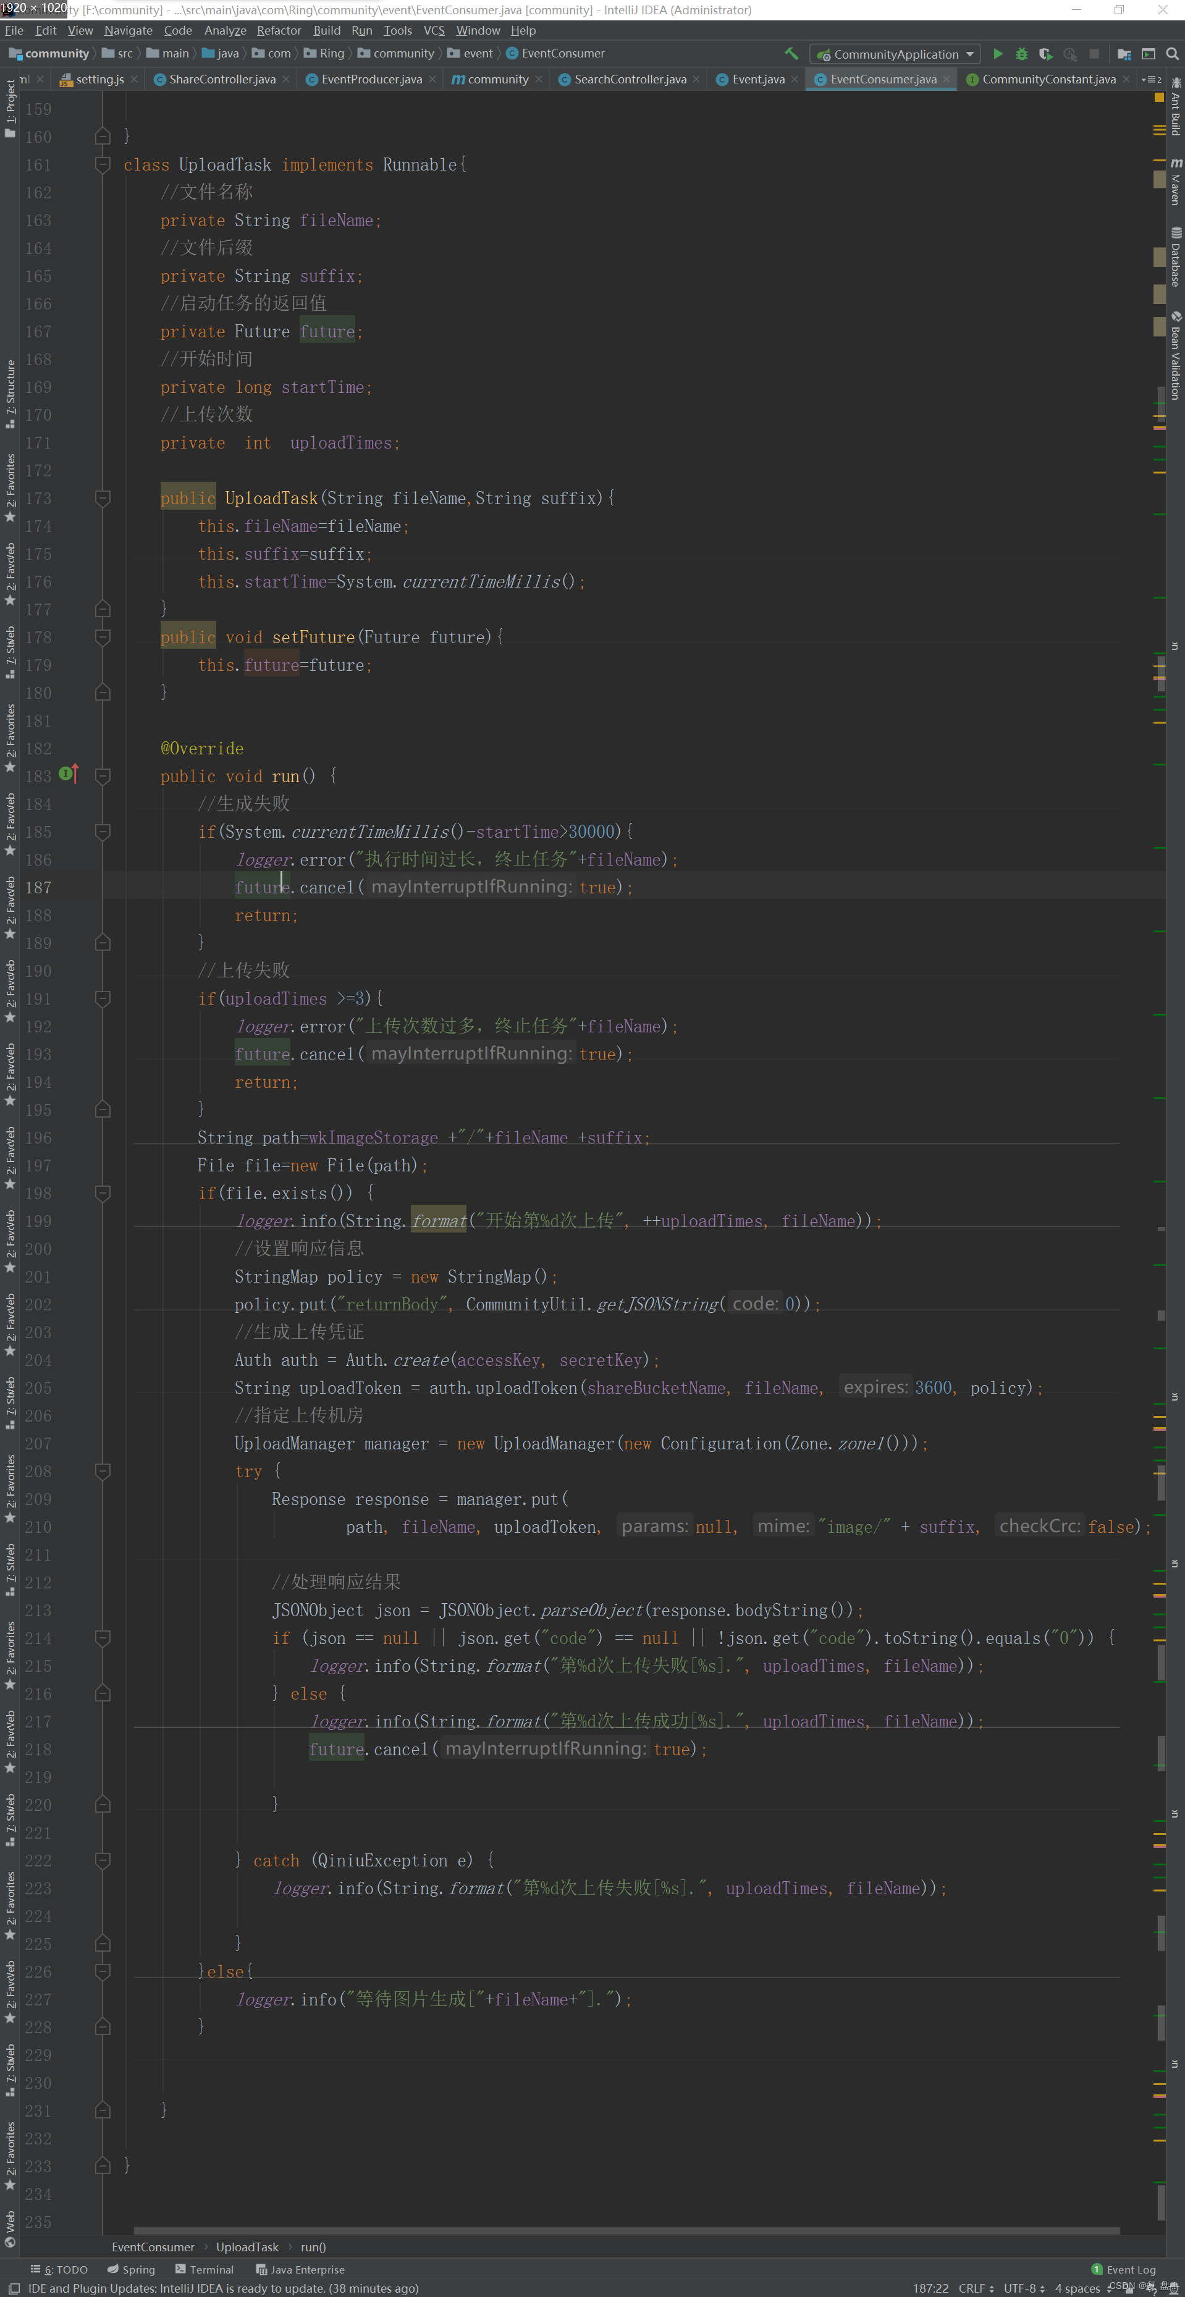This screenshot has height=2297, width=1185.
Task: Change line separator CRLF in status bar
Action: (x=976, y=2288)
